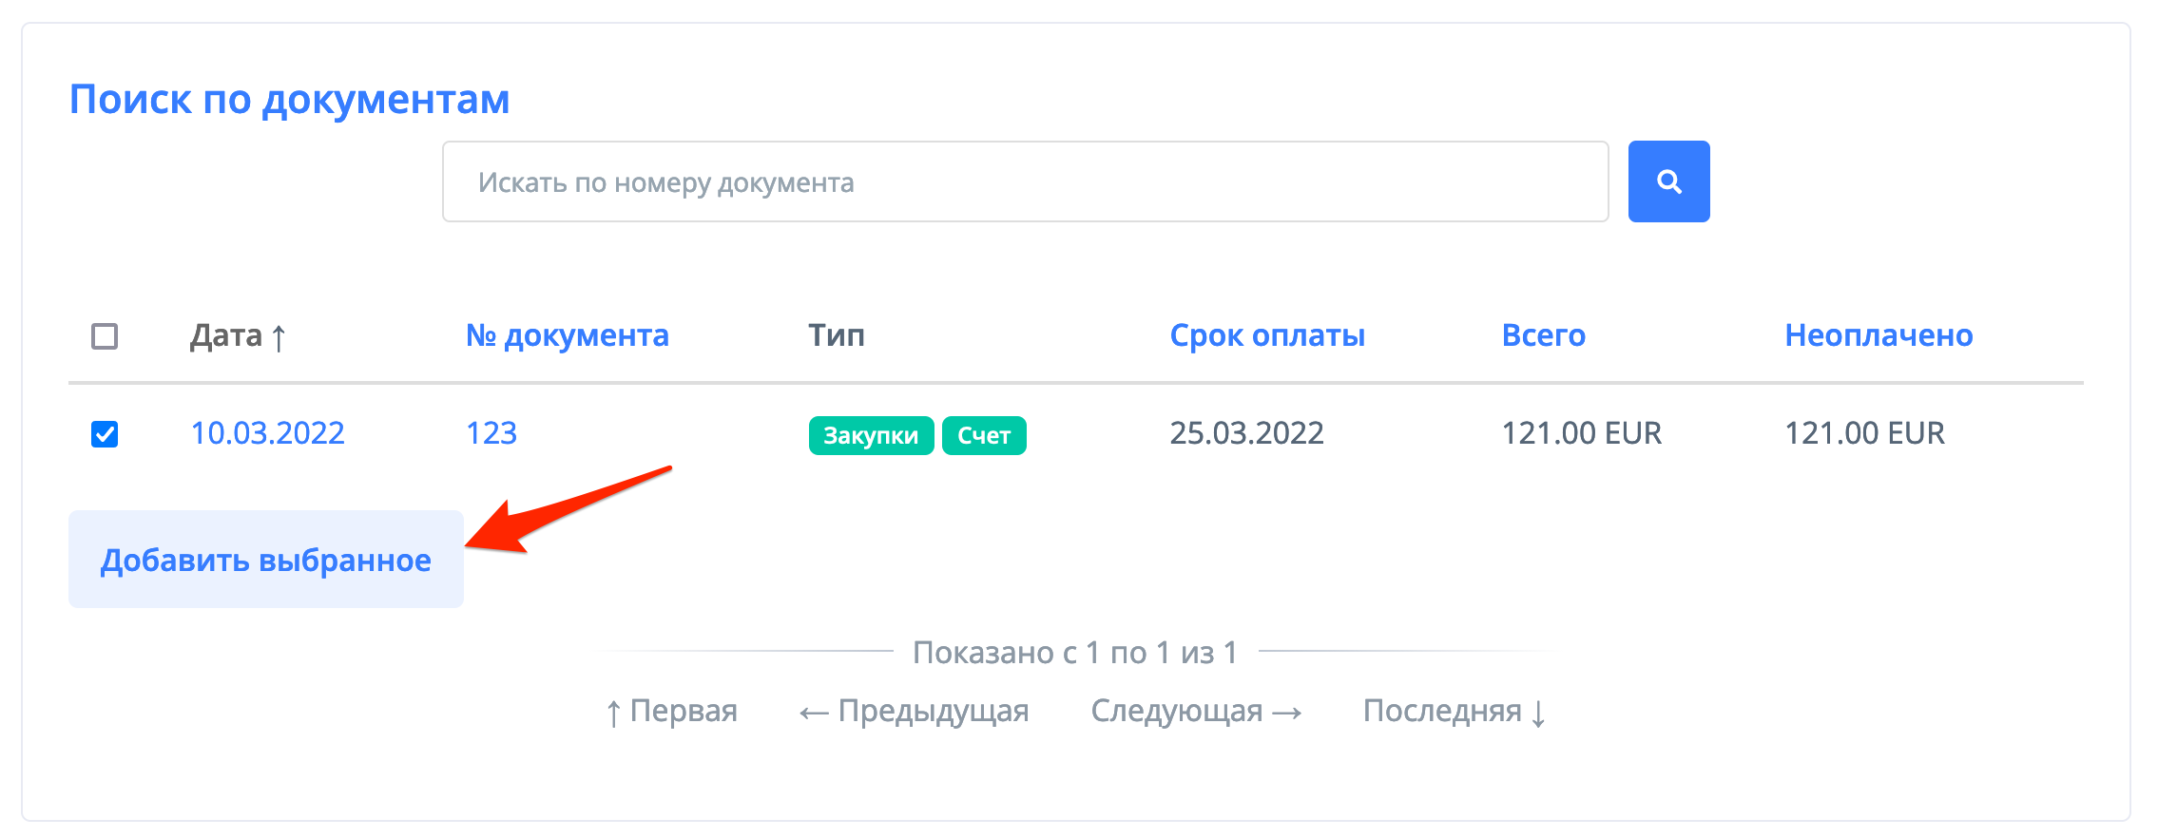Uncheck the checkbox for document 123
Viewport: 2158px width, 838px height.
tap(105, 434)
